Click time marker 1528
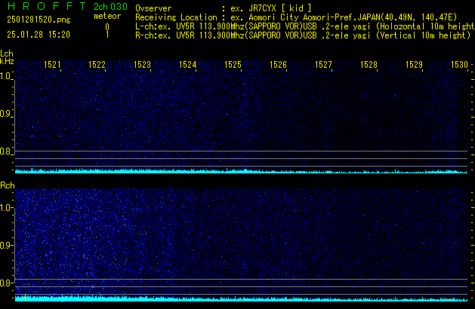Viewport: 475px width, 309px height. [369, 65]
